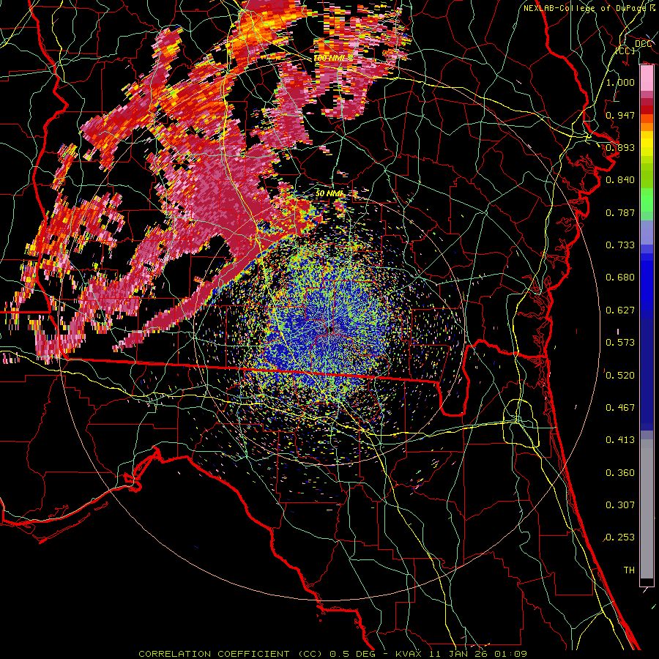This screenshot has width=659, height=659.
Task: Select the 0.253 scale label
Action: 620,537
